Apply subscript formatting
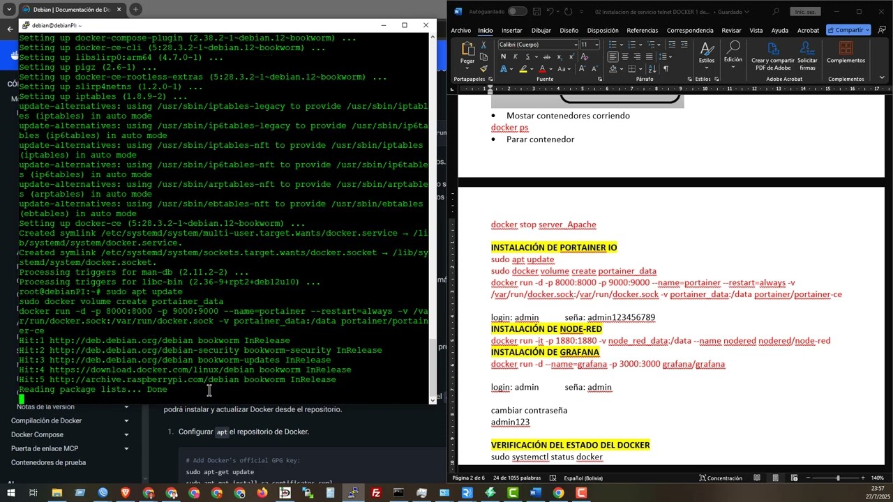 [x=560, y=56]
